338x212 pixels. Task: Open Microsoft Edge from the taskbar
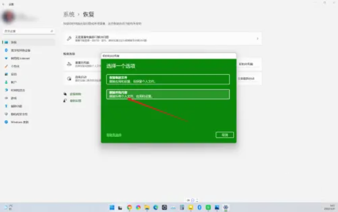[x=155, y=207]
